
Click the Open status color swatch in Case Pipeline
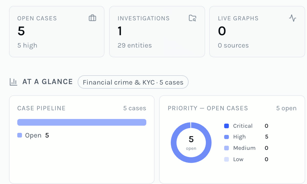coord(20,135)
